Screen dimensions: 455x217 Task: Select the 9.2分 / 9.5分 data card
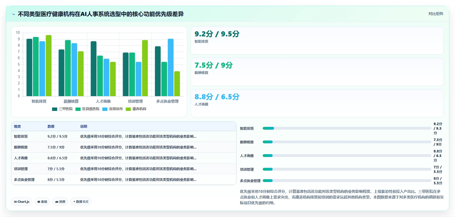coord(317,40)
